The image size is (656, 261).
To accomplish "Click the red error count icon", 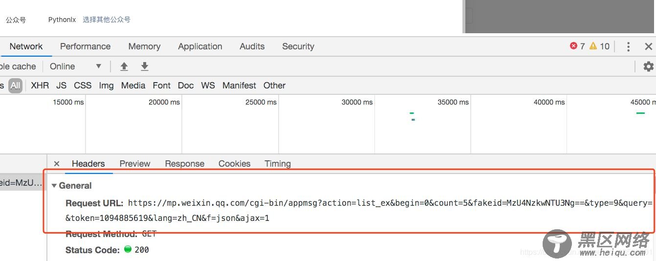I will (x=574, y=46).
